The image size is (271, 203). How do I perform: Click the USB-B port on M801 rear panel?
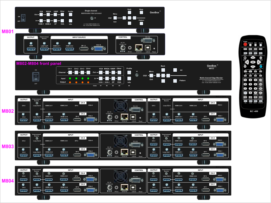coord(148,48)
